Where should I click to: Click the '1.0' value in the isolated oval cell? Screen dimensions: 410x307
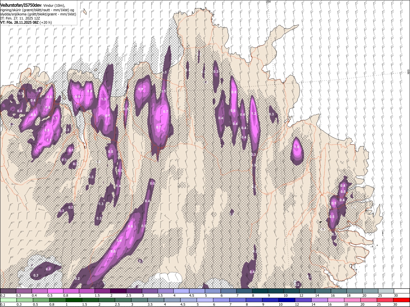click(296, 147)
